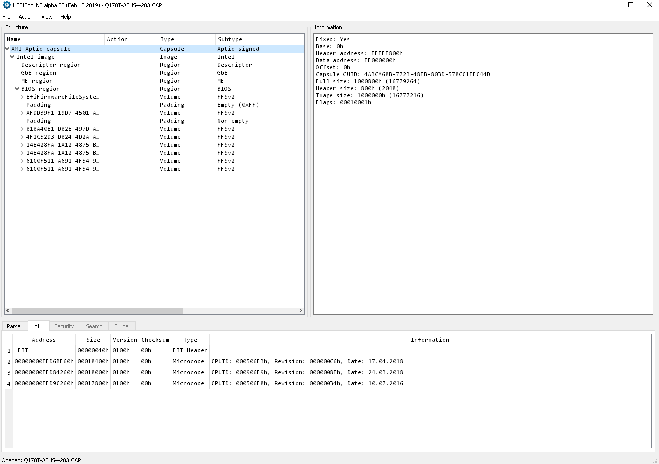Screen dimensions: 659x464
Task: Click the FIT Address column header
Action: click(44, 340)
